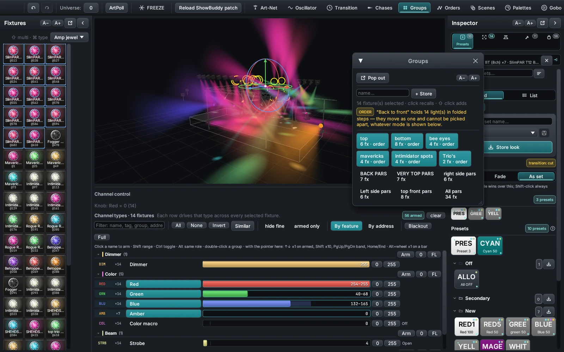Select Fade transition mode
564x352 pixels.
[500, 176]
